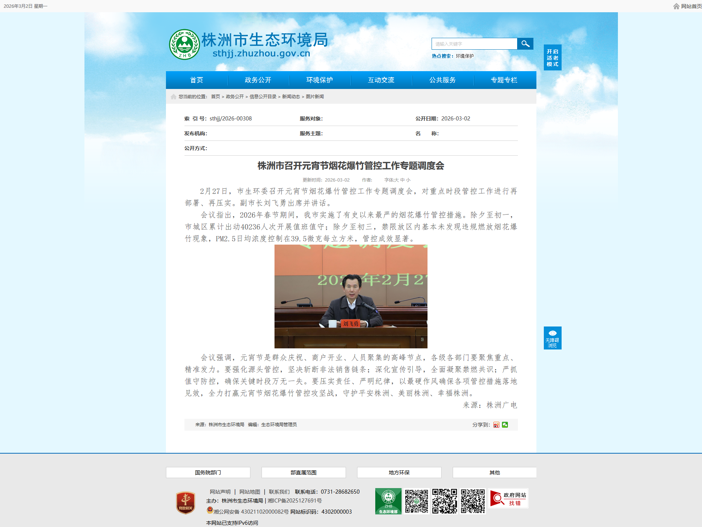Viewport: 702px width, 527px height.
Task: Open the 政务公开 navigation menu
Action: (x=258, y=80)
